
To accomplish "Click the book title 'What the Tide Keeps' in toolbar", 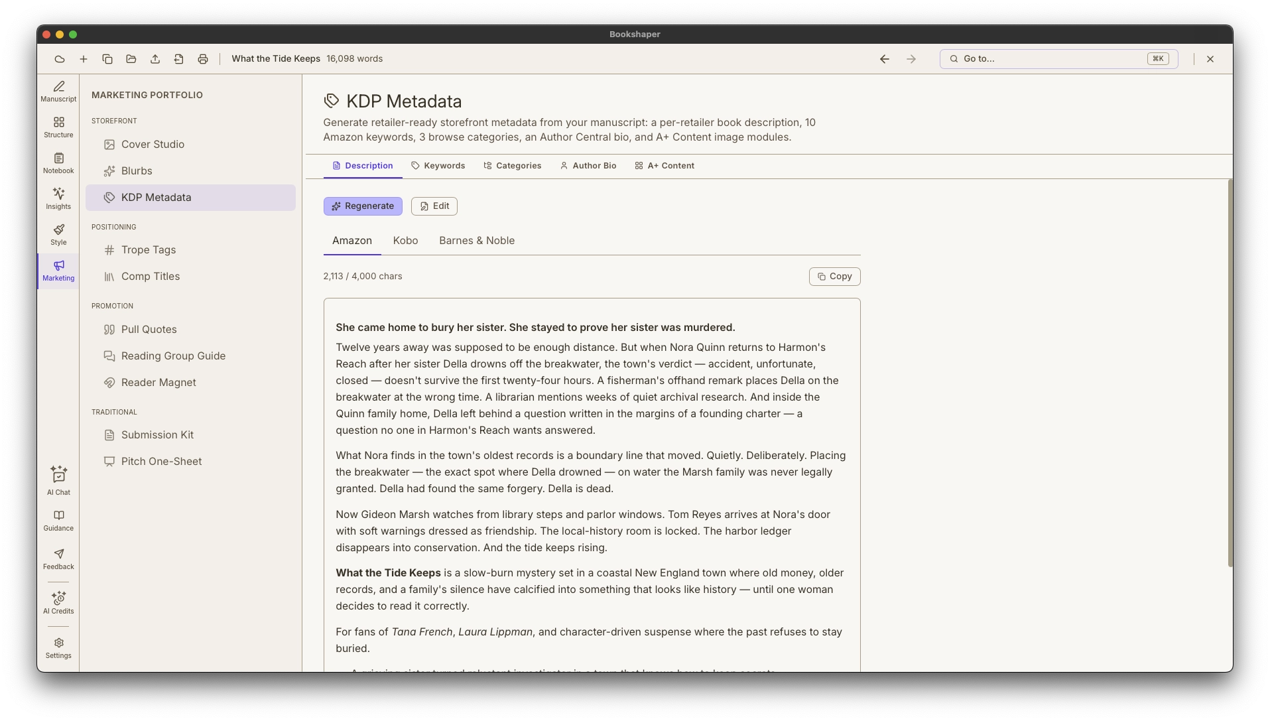I will click(276, 59).
